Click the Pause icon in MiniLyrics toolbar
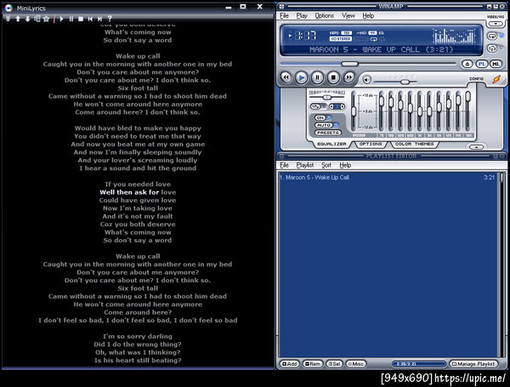This screenshot has height=387, width=510. [71, 19]
